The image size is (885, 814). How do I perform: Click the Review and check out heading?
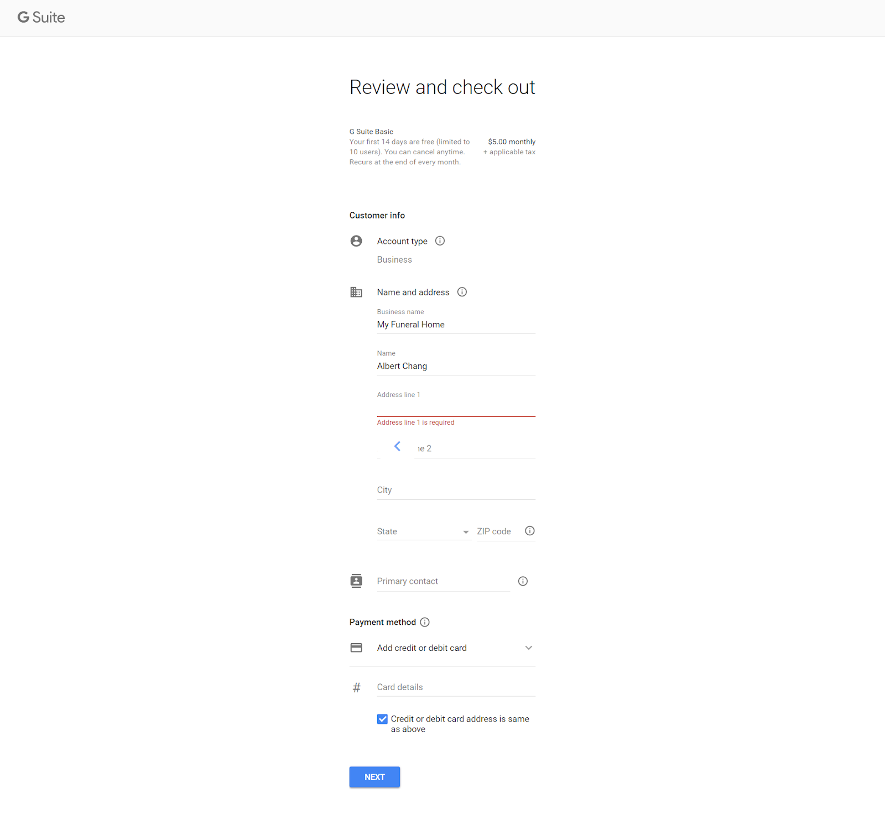442,87
